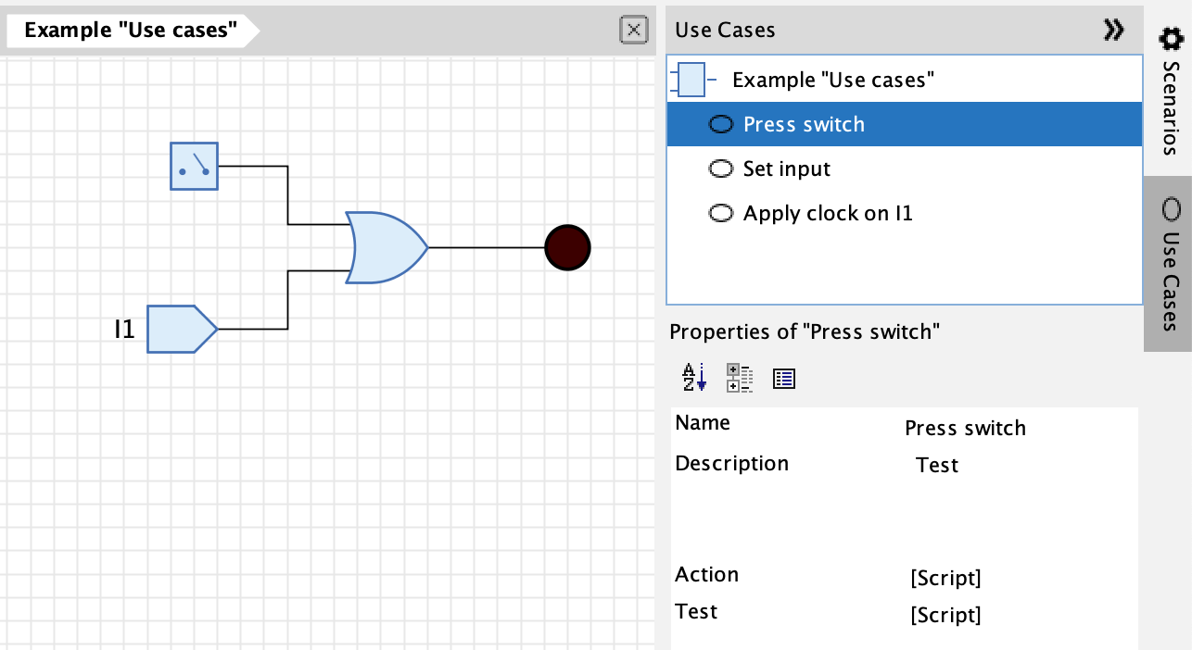
Task: Open the Scenarios side tab
Action: click(x=1170, y=91)
